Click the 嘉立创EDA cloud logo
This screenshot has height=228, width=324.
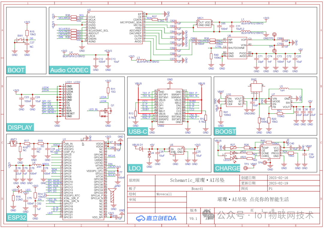pyautogui.click(x=140, y=218)
